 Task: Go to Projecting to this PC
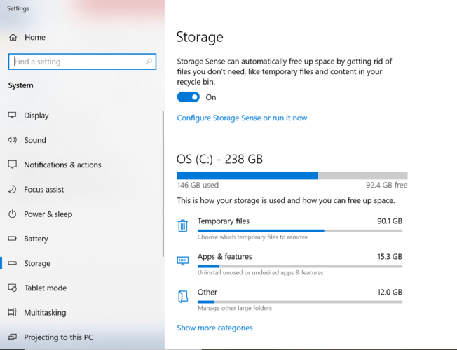point(58,337)
